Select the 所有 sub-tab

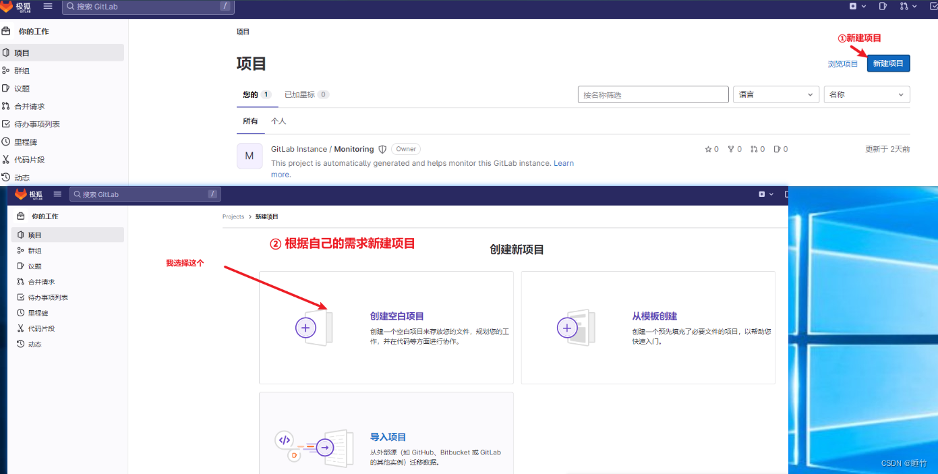tap(250, 121)
